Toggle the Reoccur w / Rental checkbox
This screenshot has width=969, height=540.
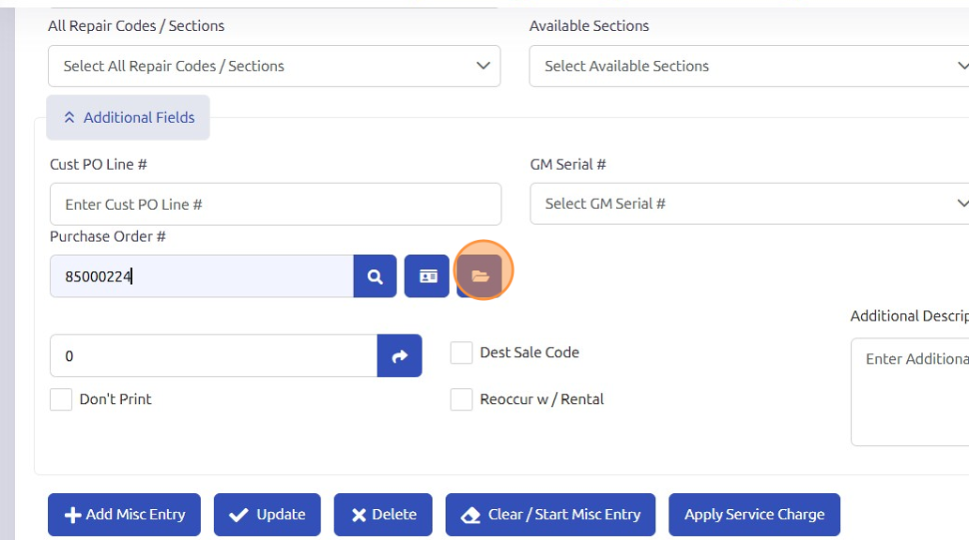pos(461,399)
